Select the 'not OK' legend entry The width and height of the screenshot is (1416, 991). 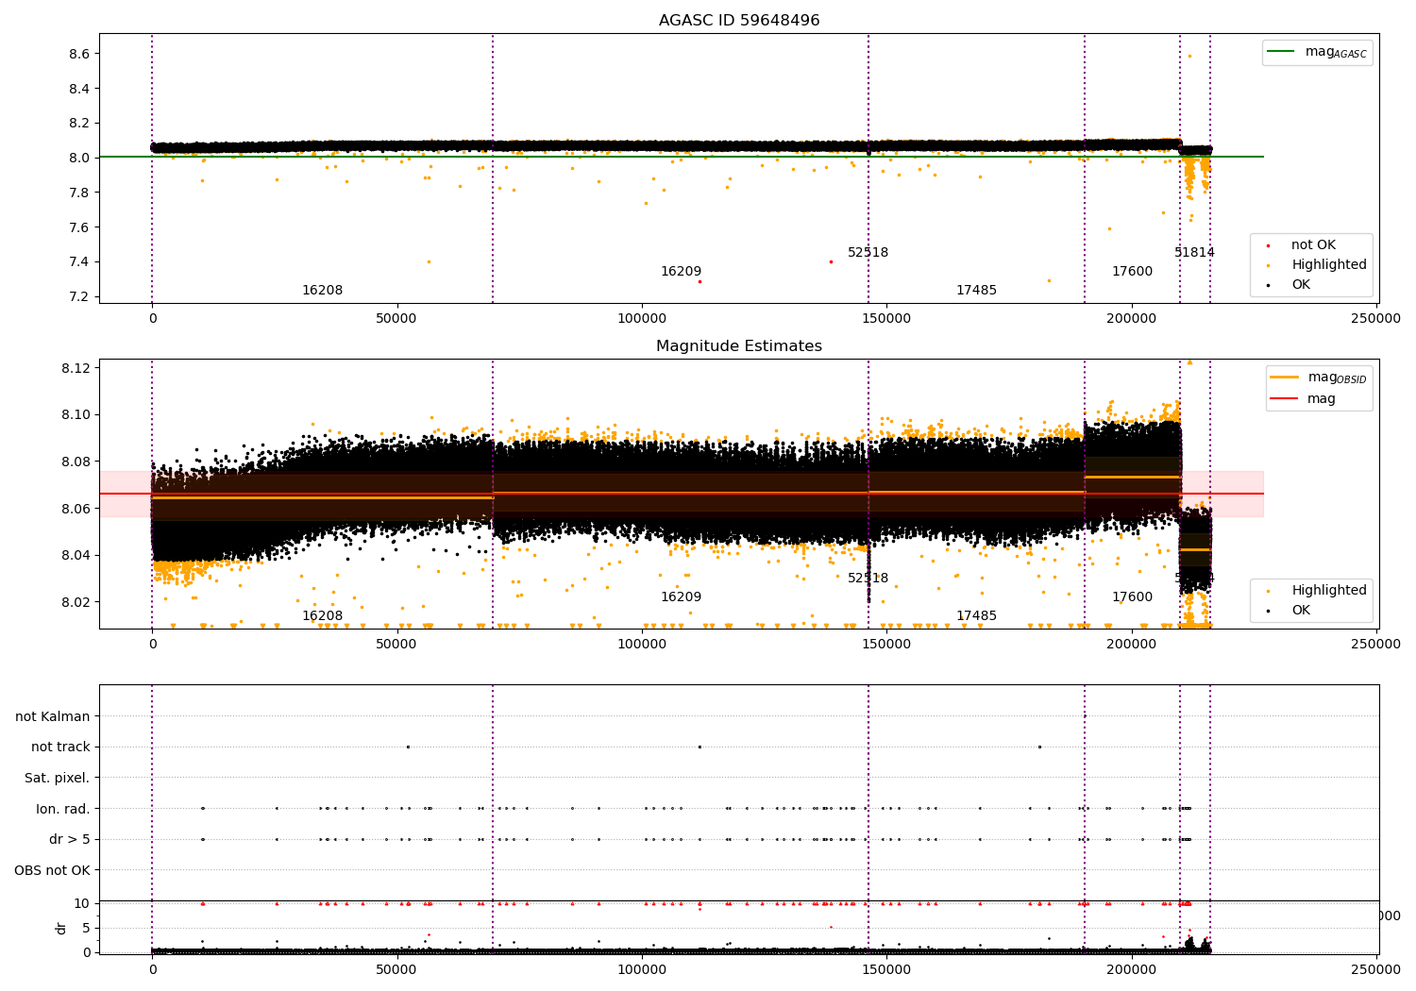pos(1313,244)
